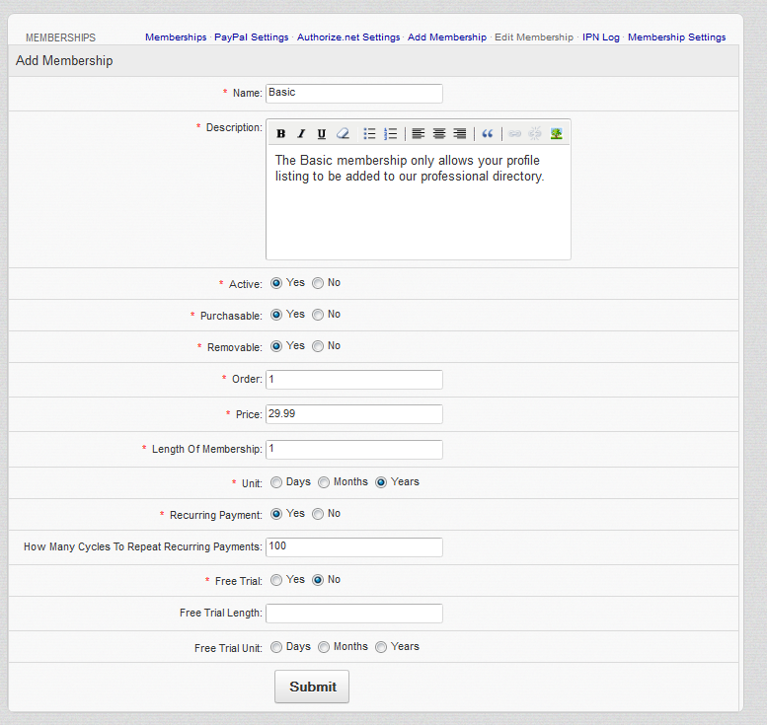Click the eraser remove-formatting icon
The width and height of the screenshot is (767, 725).
pyautogui.click(x=343, y=134)
